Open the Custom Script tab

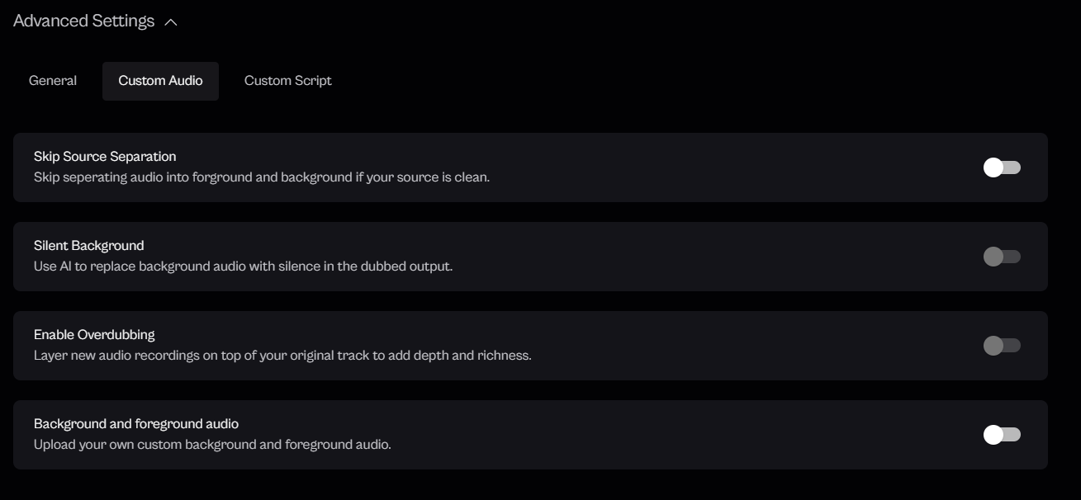click(x=287, y=81)
